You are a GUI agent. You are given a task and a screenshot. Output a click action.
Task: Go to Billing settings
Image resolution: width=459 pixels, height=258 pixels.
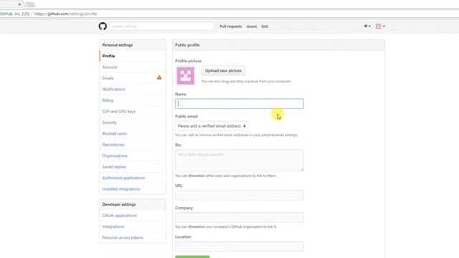coord(133,100)
